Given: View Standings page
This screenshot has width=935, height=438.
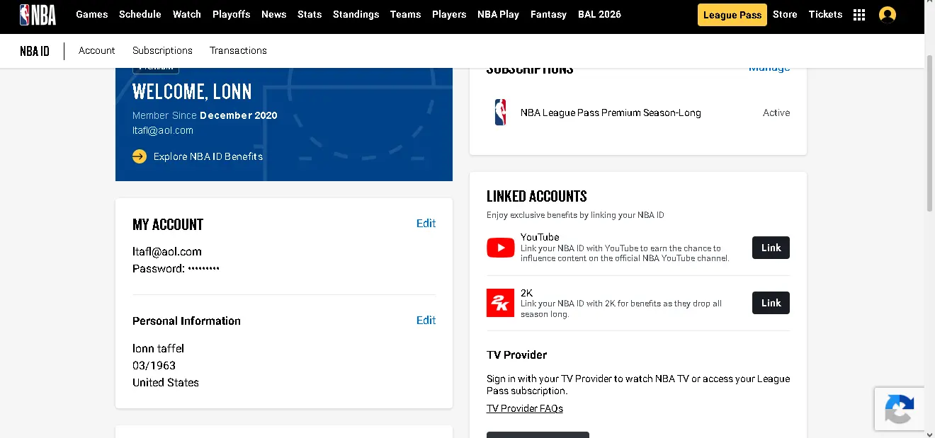Looking at the screenshot, I should pos(356,14).
